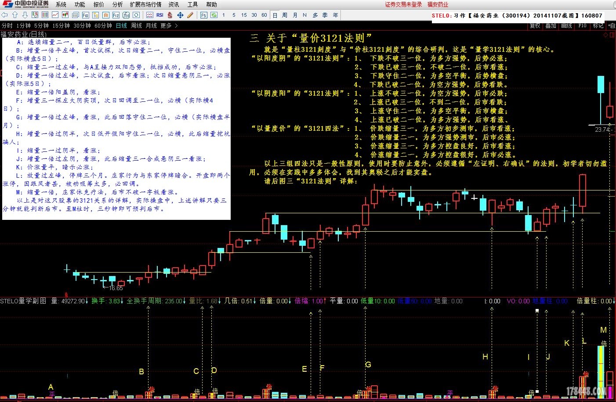Screen dimensions: 616x402
Task: Toggle the 月 monthly period button
Action: point(295,15)
